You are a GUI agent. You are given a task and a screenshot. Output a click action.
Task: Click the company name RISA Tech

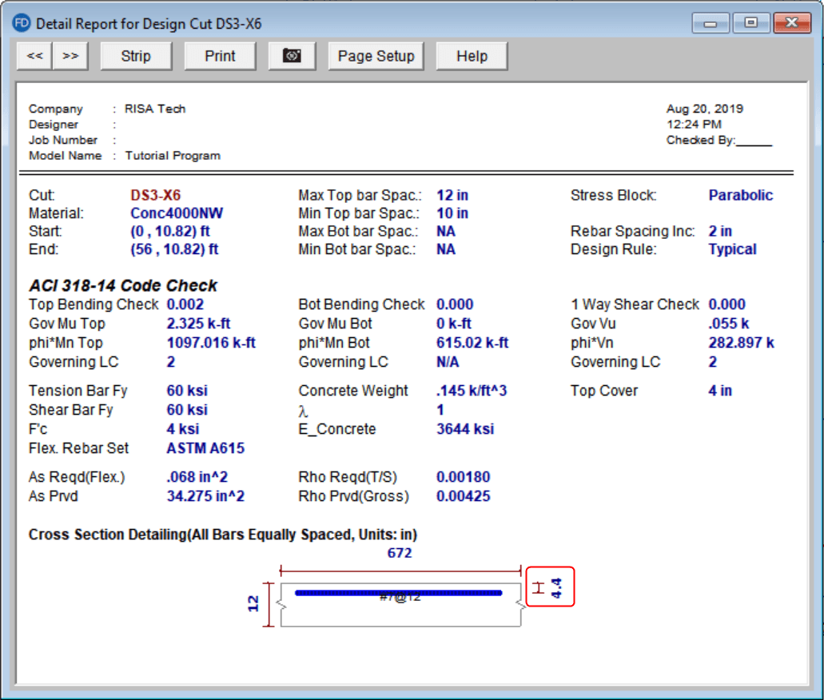[155, 109]
